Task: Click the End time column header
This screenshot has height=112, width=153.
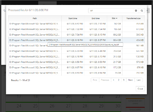Action: click(x=96, y=18)
